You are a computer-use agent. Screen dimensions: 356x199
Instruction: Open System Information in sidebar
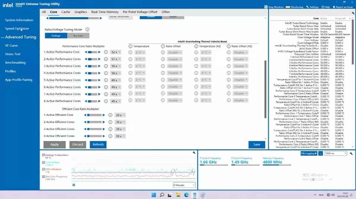tap(19, 20)
